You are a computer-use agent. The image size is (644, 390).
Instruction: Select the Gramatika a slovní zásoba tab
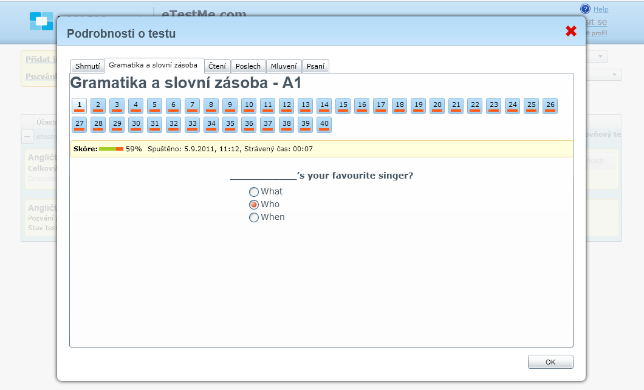pos(153,65)
